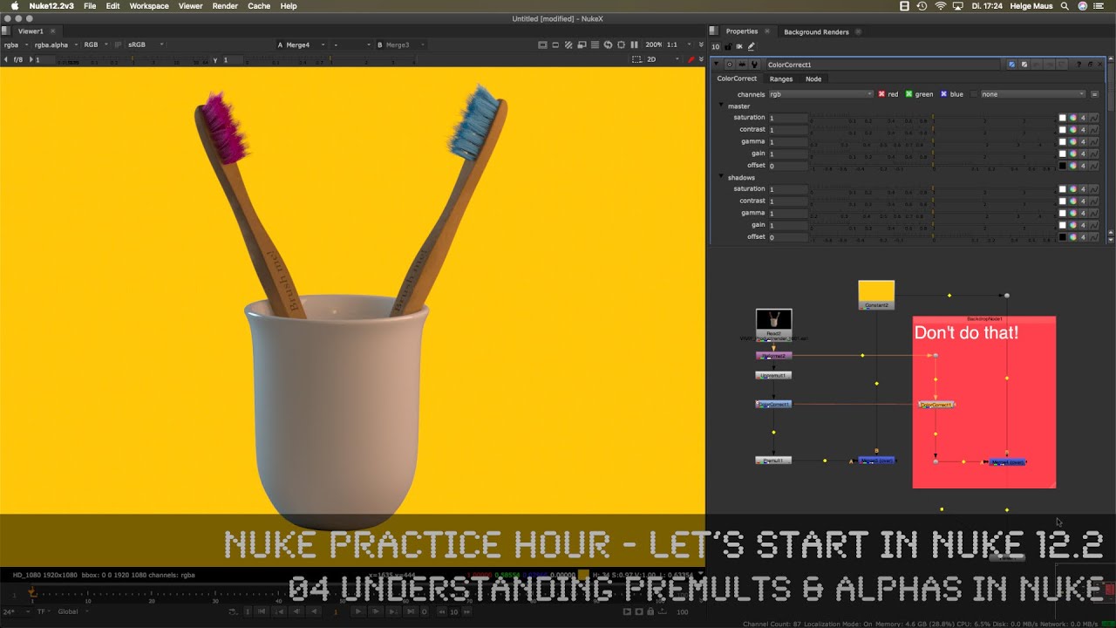This screenshot has width=1116, height=628.
Task: Select the Unpremult1 node
Action: point(773,375)
